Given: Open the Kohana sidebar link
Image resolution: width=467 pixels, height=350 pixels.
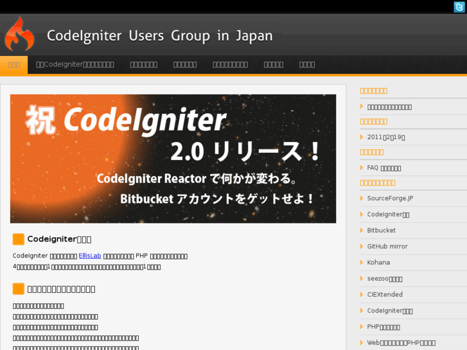Looking at the screenshot, I should (x=378, y=263).
